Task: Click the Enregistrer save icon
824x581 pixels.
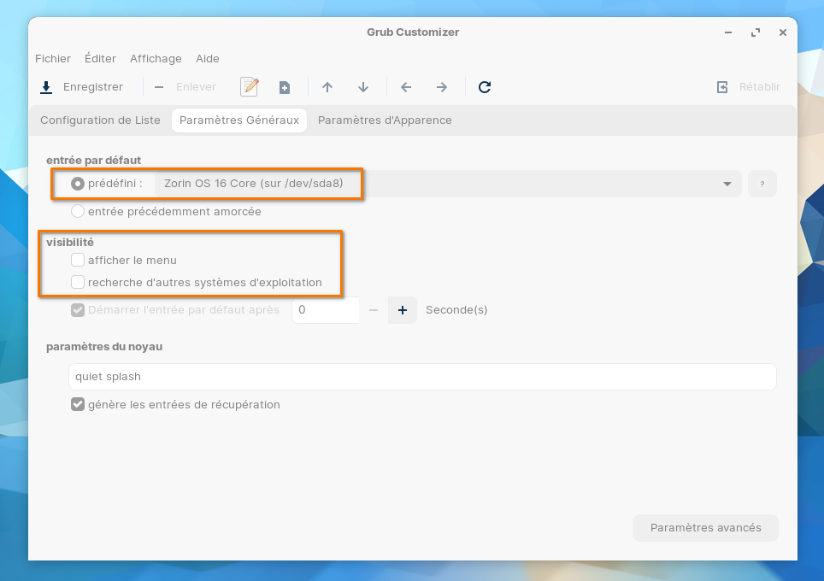Action: 46,87
